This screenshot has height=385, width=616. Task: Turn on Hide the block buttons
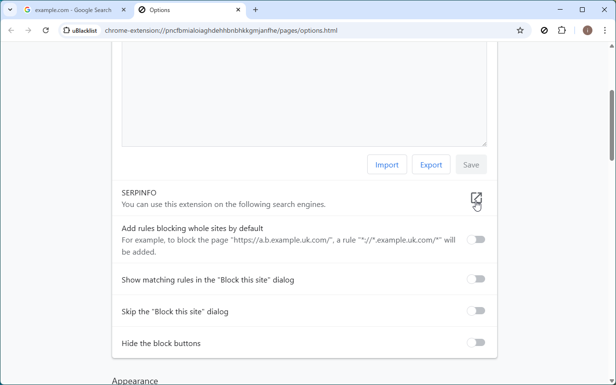point(476,343)
